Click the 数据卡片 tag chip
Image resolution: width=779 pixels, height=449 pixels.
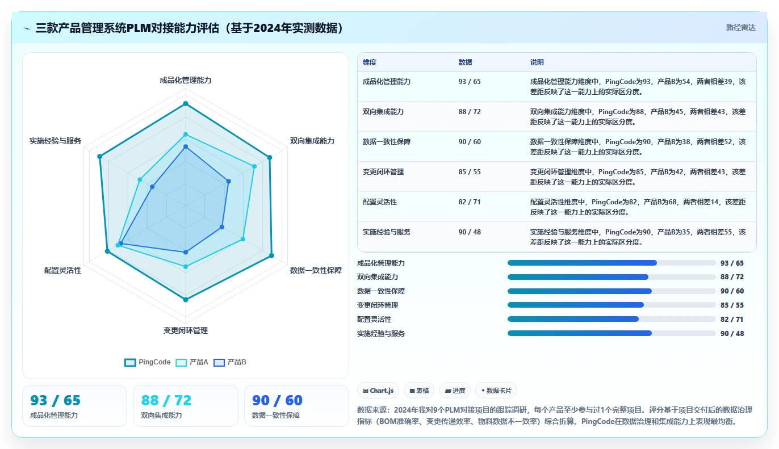(496, 391)
